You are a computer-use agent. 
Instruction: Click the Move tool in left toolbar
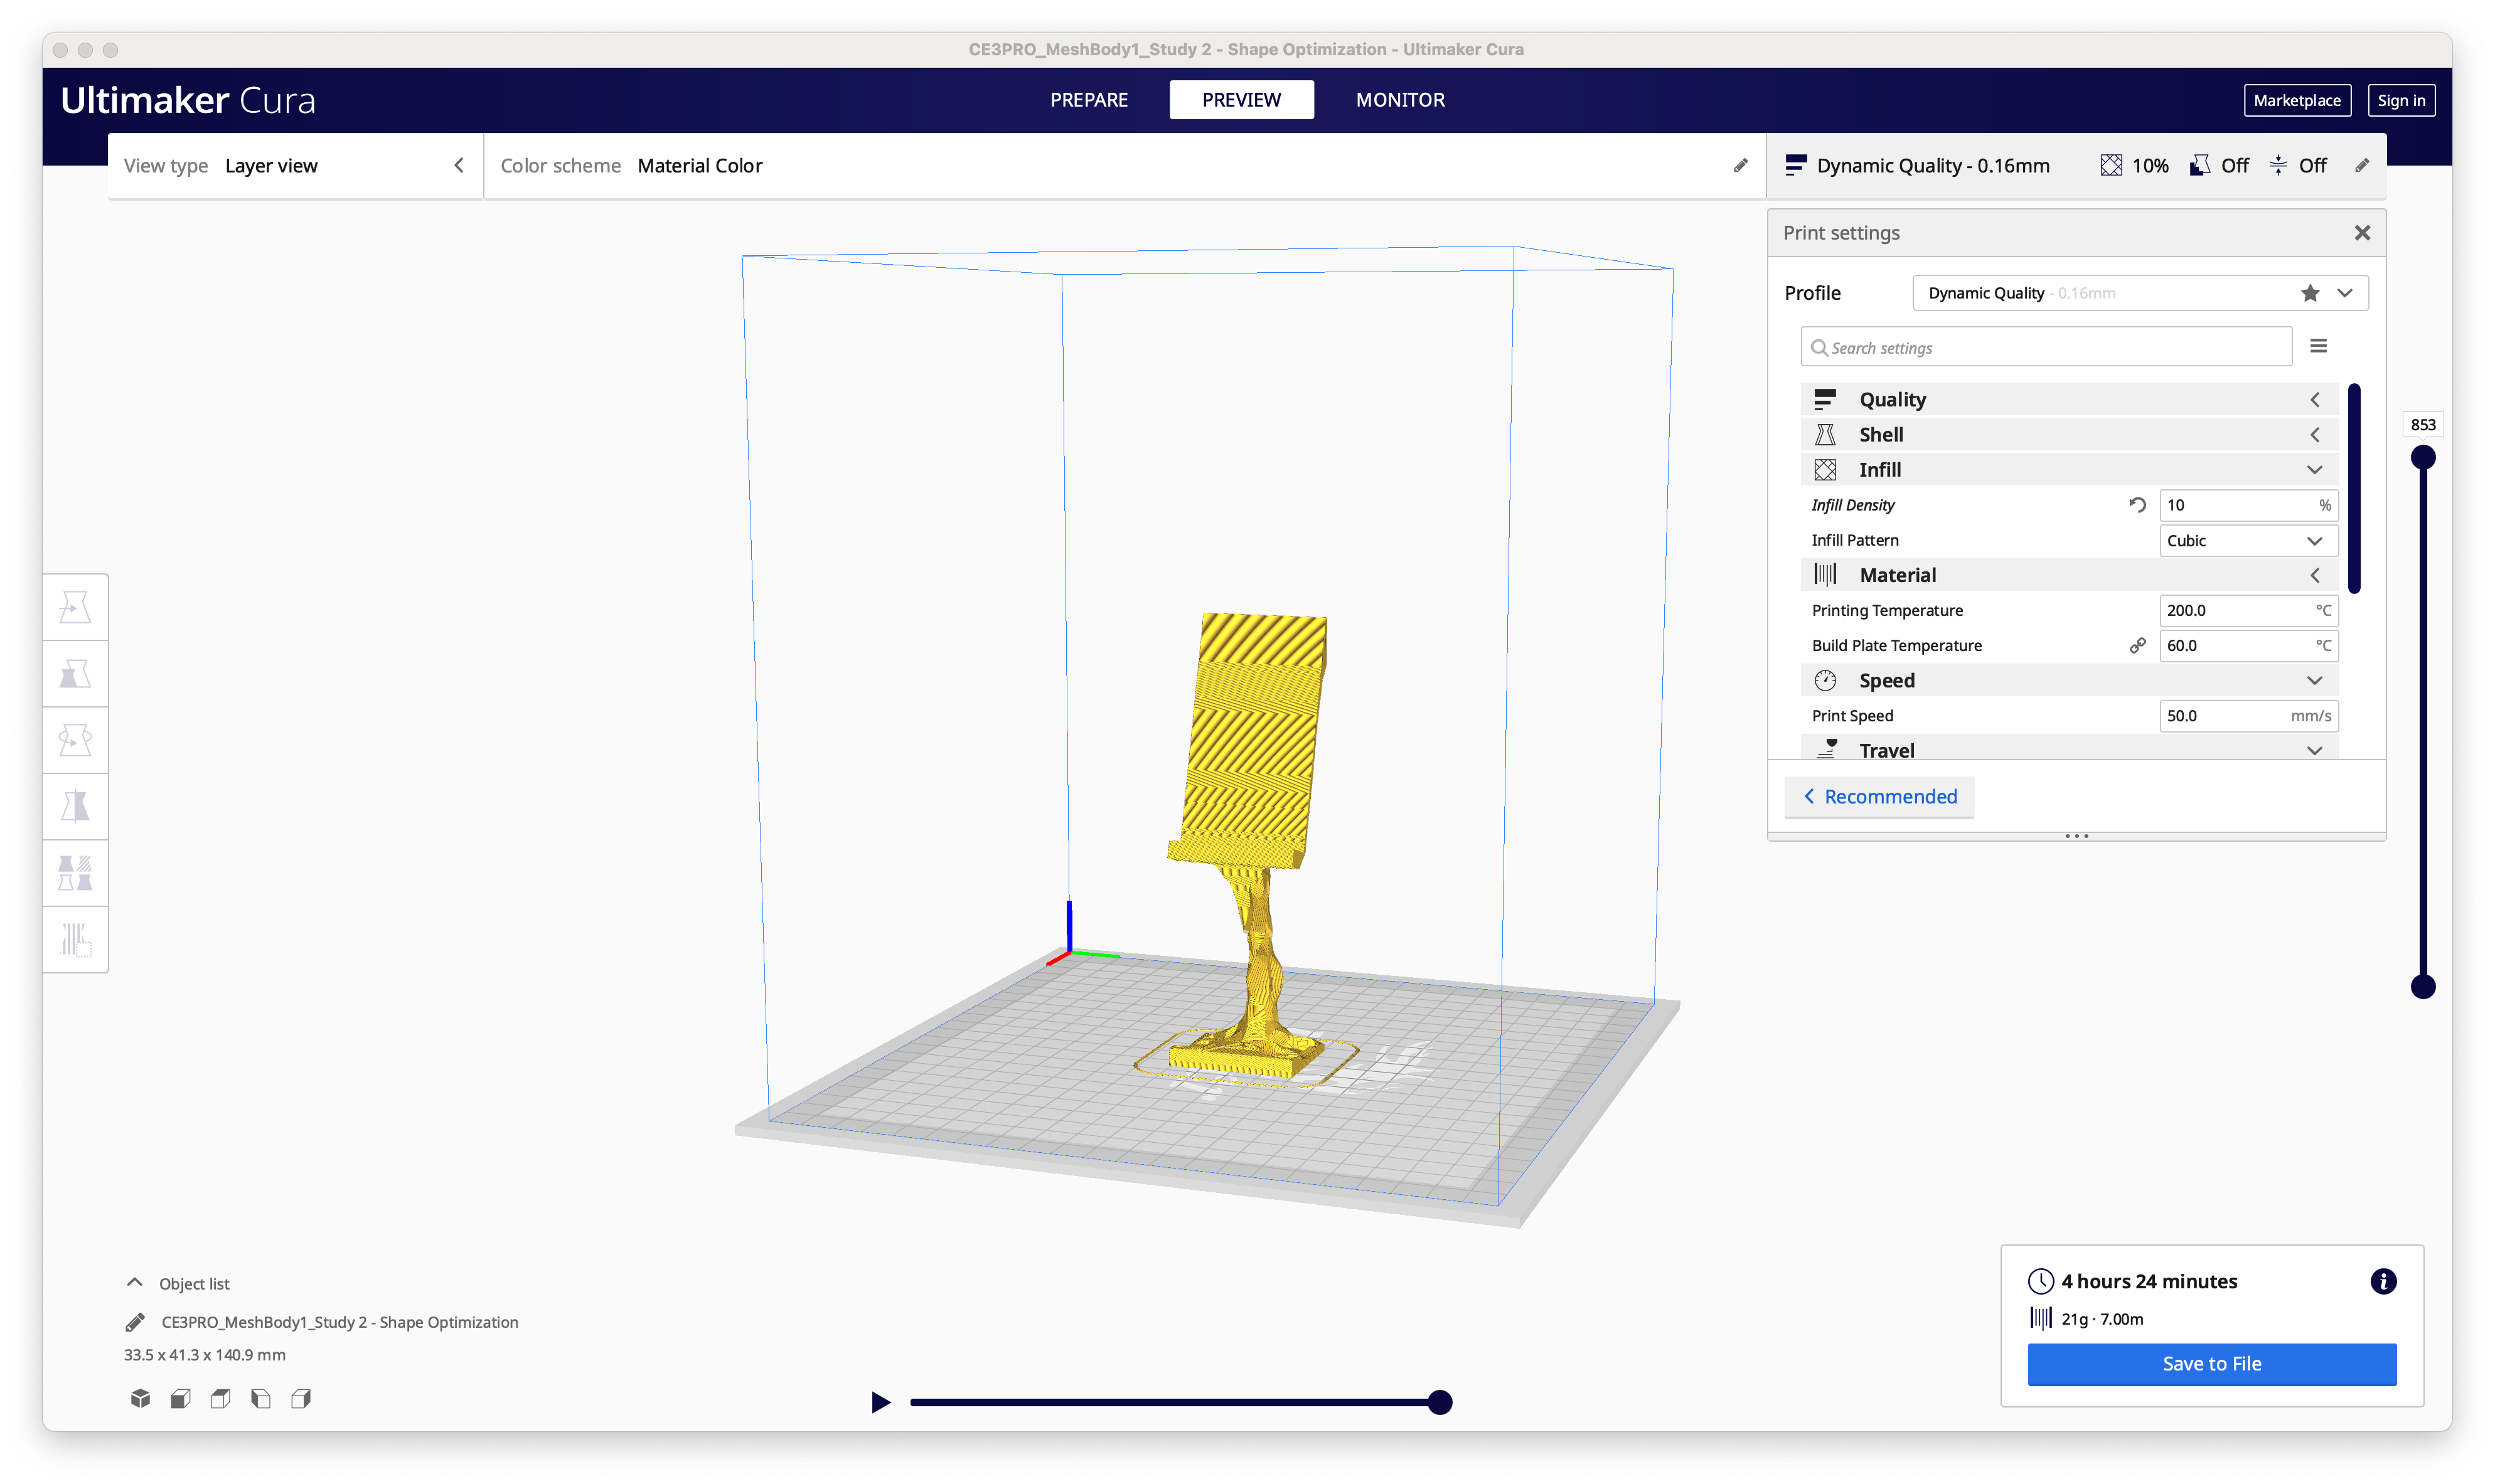(75, 607)
